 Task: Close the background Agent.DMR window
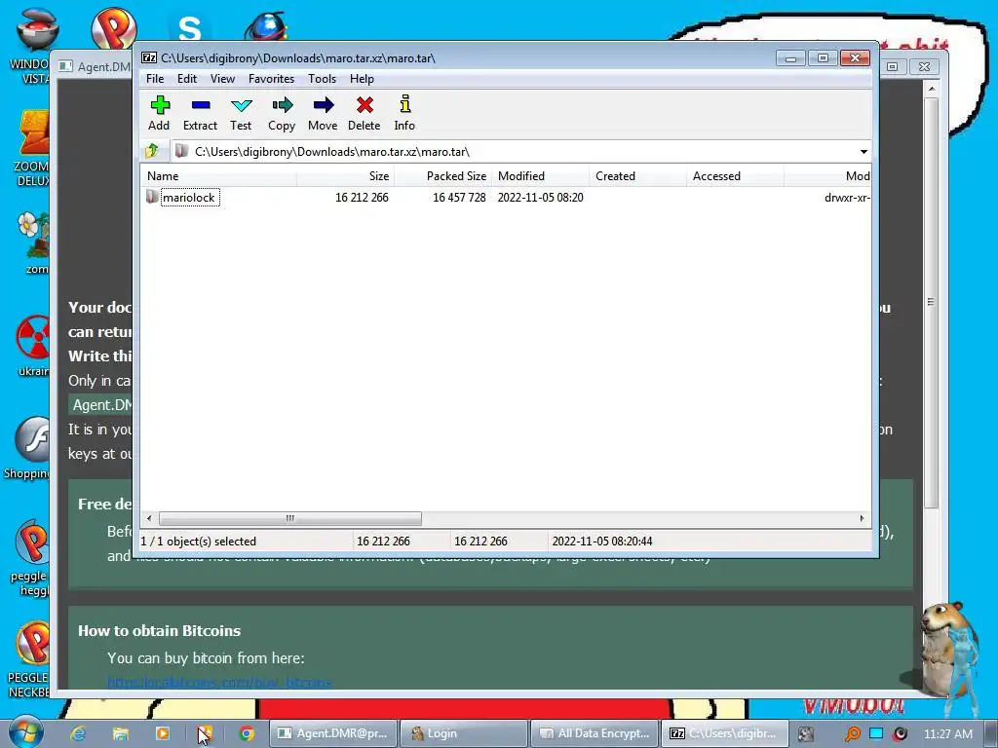click(924, 67)
